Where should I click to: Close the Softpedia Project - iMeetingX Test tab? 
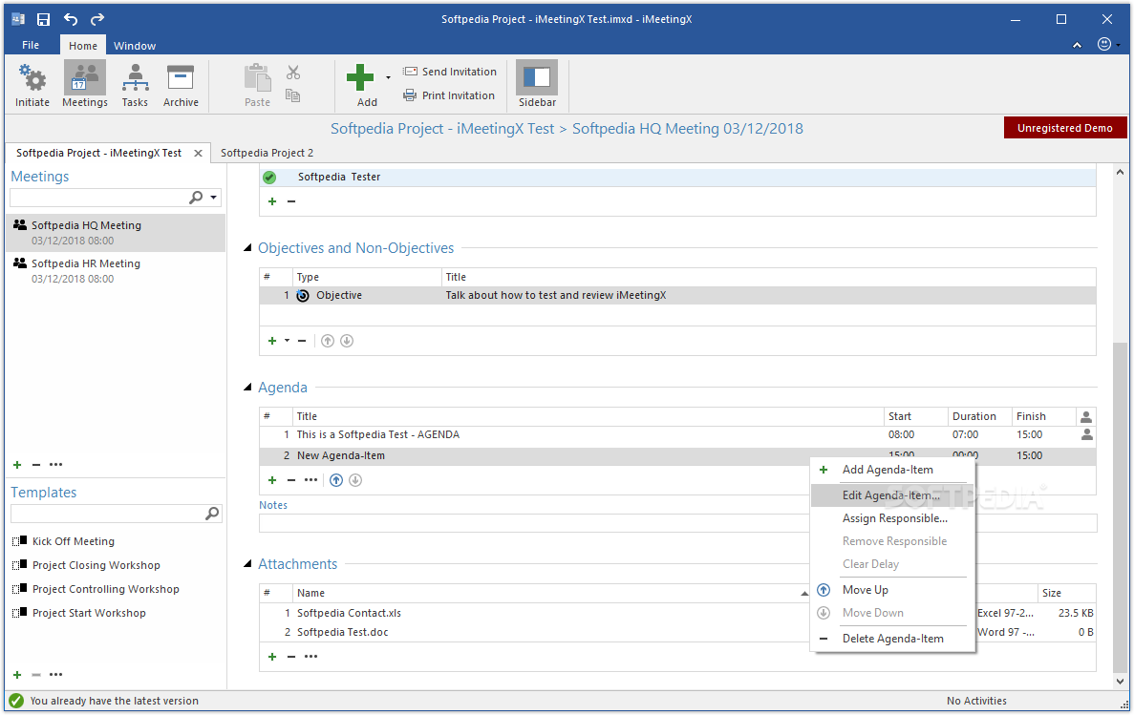198,154
